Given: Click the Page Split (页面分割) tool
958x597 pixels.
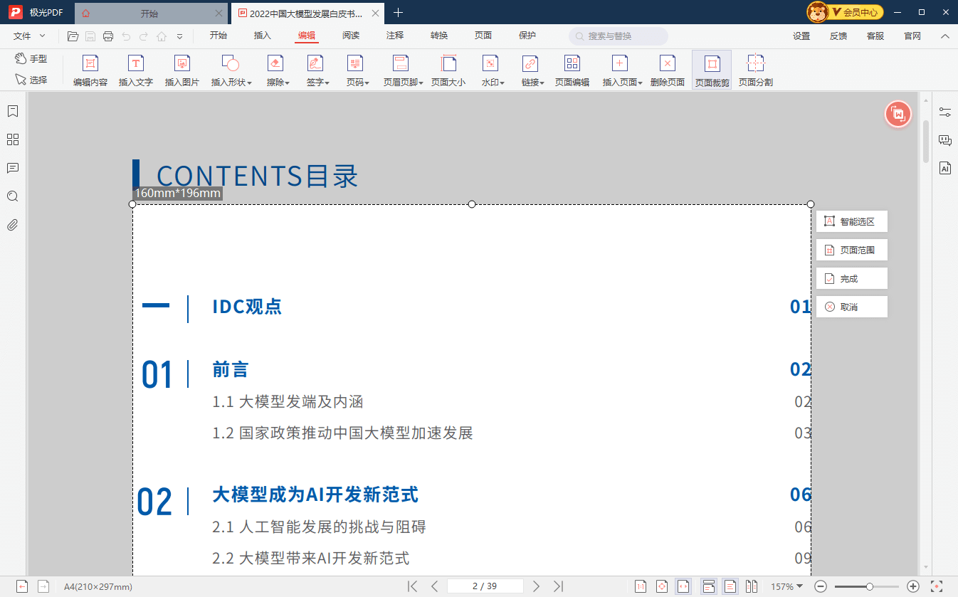Looking at the screenshot, I should click(x=756, y=70).
